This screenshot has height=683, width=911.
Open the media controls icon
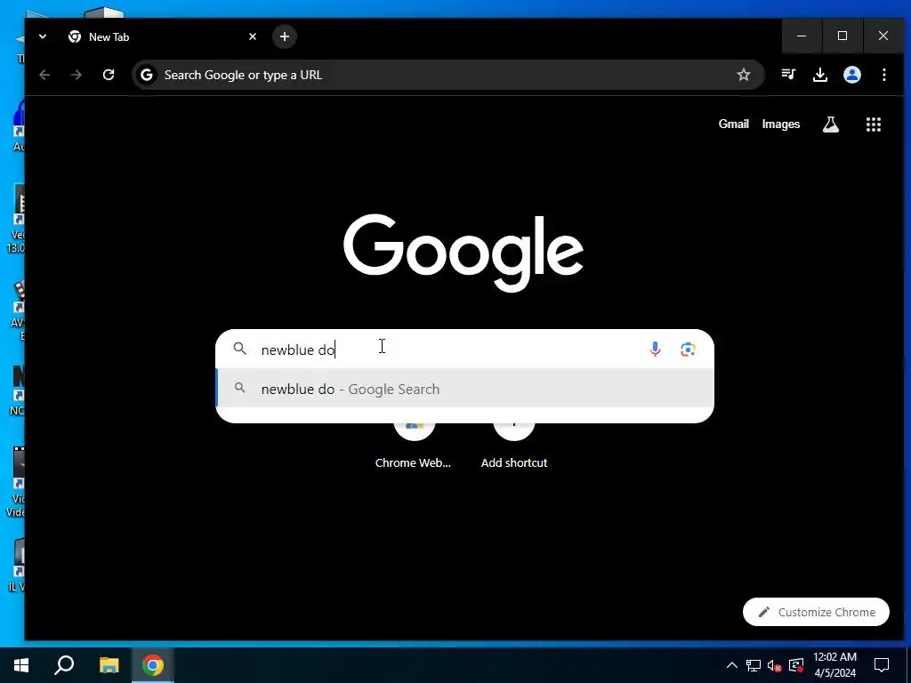click(788, 75)
